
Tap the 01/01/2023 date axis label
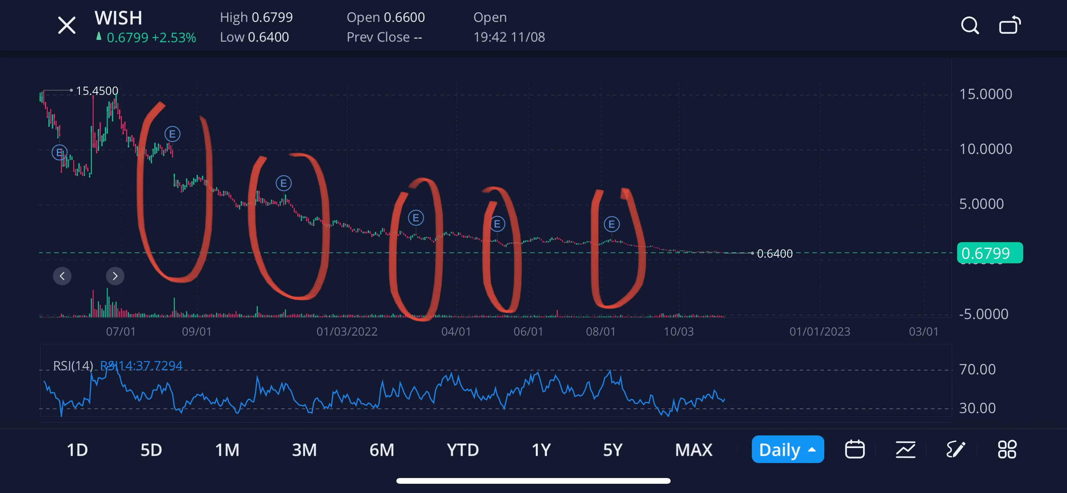point(820,331)
